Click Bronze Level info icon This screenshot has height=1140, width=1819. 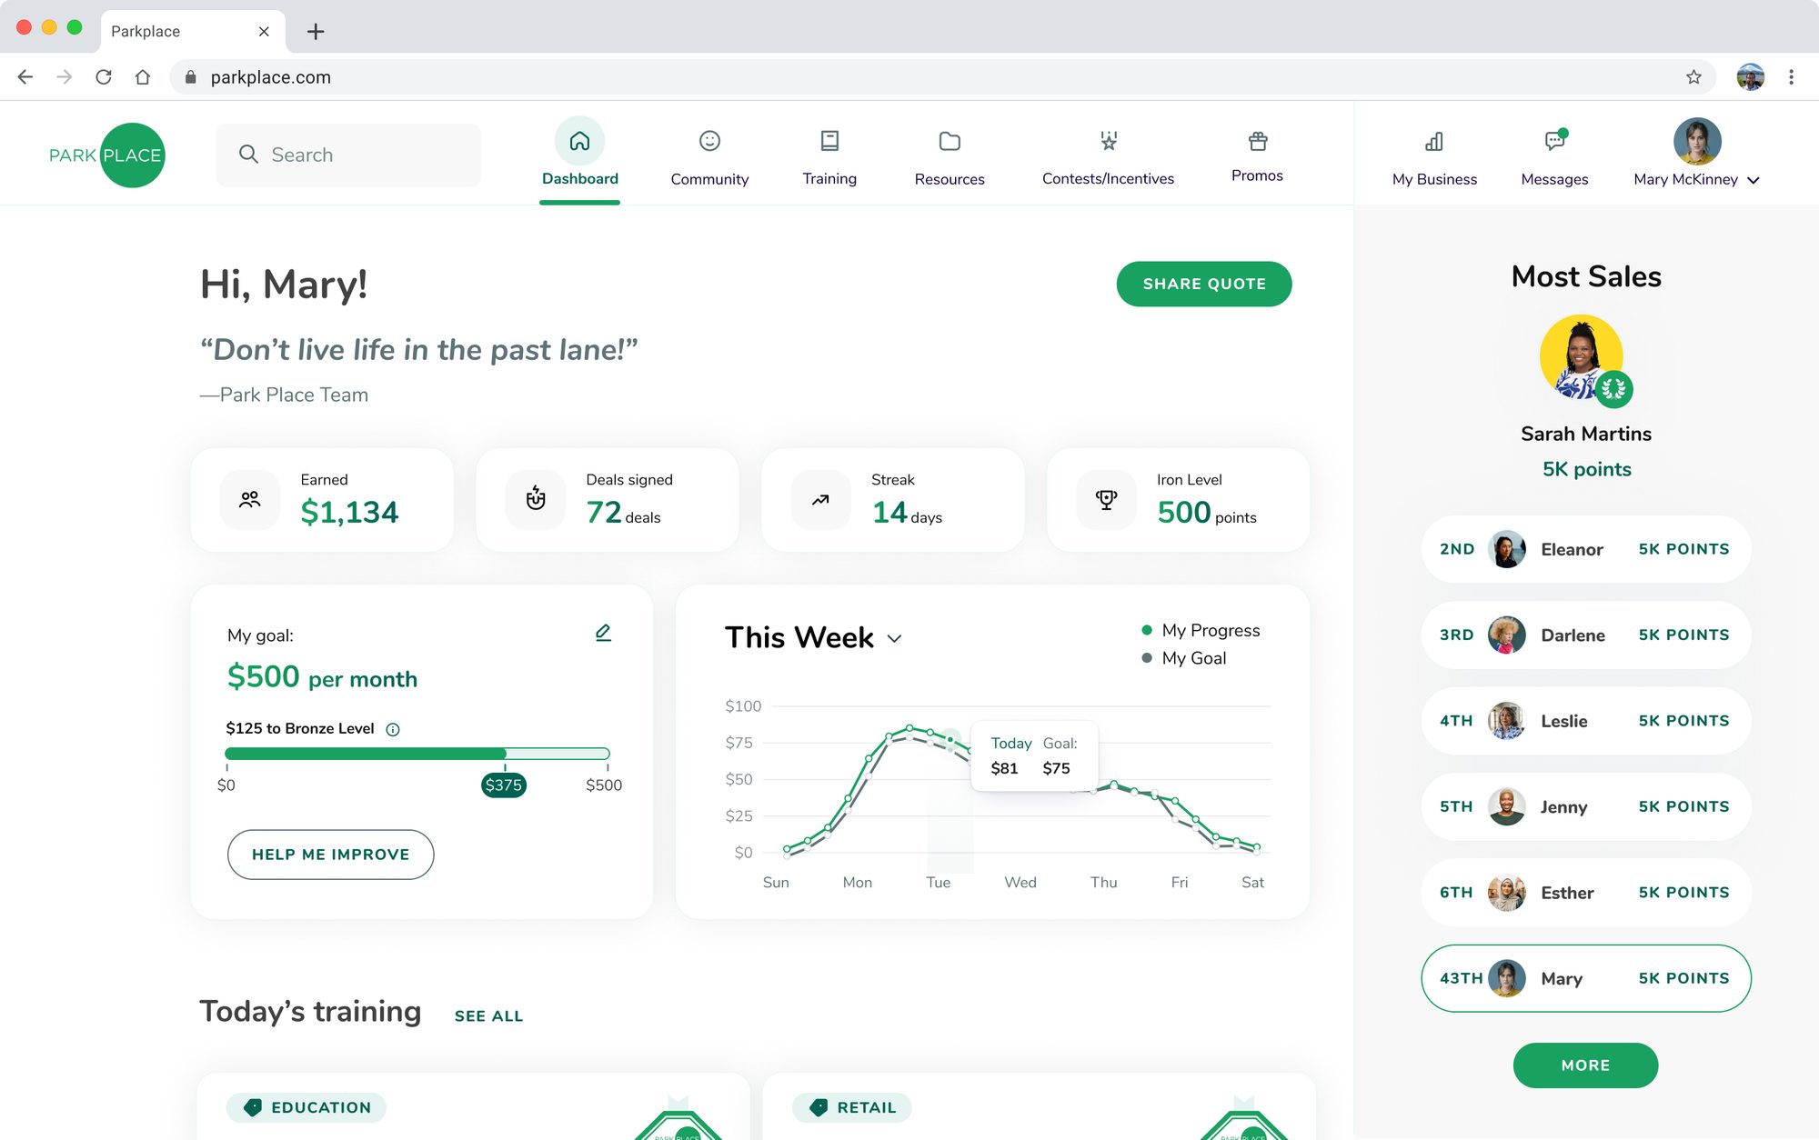393,729
